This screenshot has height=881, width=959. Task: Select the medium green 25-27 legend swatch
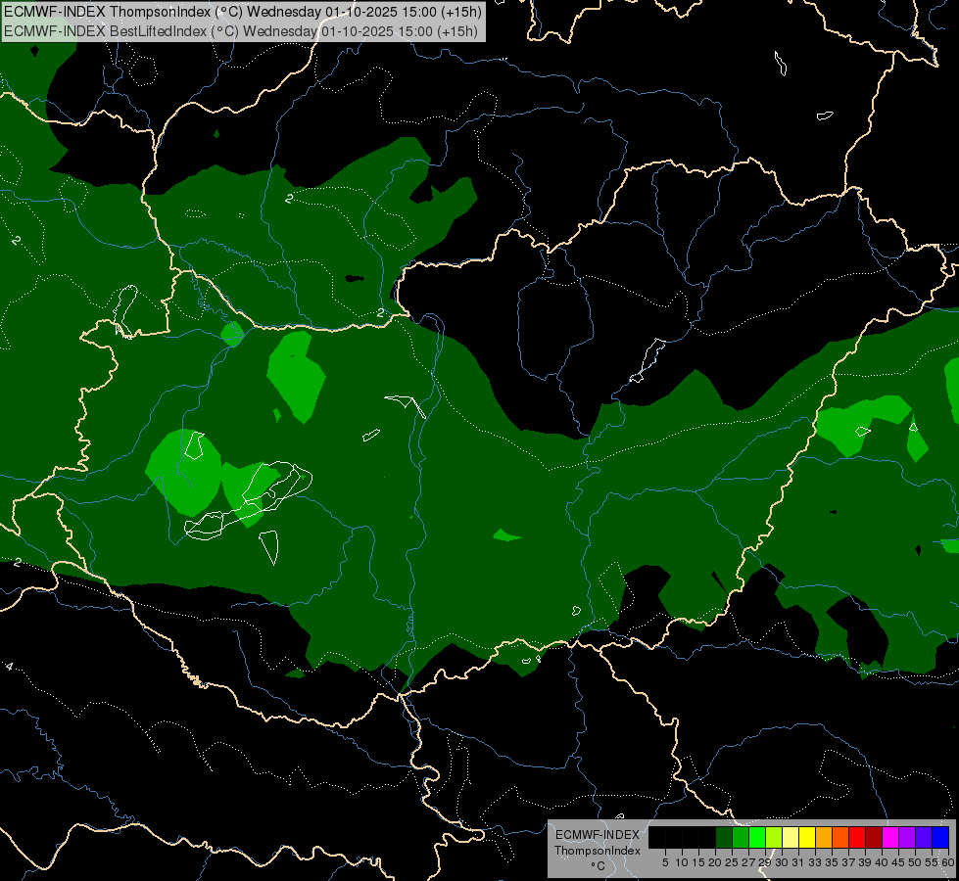741,837
